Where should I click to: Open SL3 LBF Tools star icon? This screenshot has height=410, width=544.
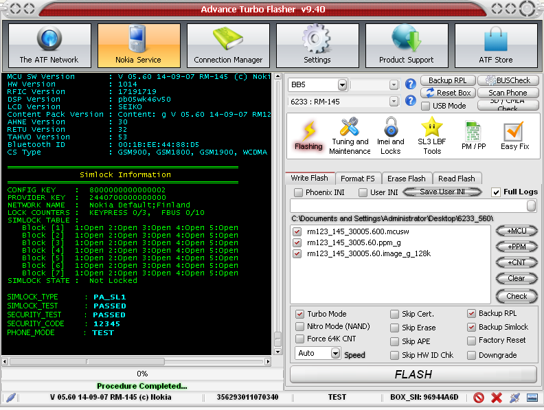click(x=432, y=136)
